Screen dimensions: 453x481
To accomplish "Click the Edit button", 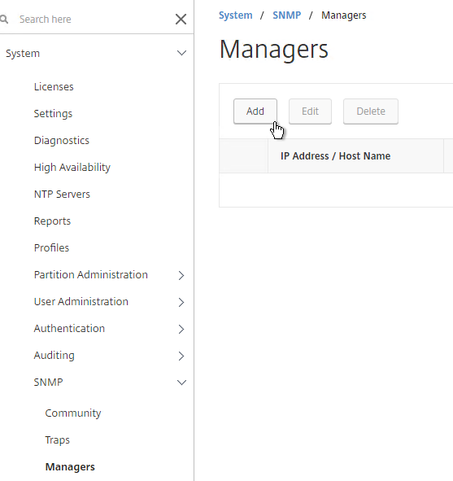I will tap(310, 112).
